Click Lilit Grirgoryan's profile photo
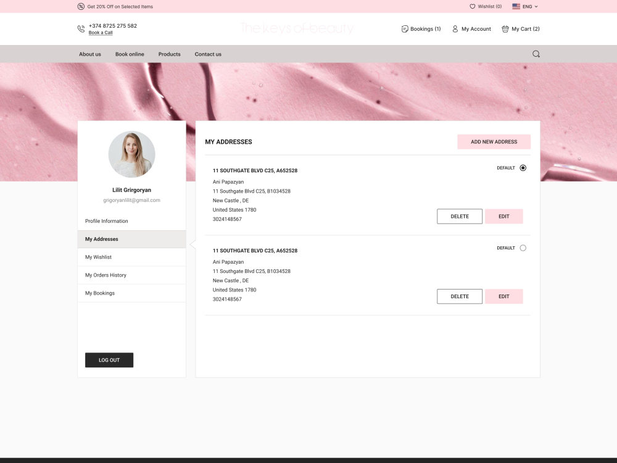 (132, 154)
